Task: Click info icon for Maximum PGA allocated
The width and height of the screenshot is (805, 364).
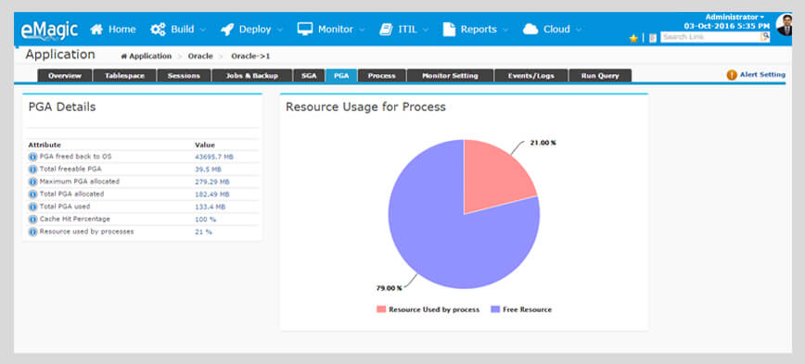Action: tap(32, 182)
